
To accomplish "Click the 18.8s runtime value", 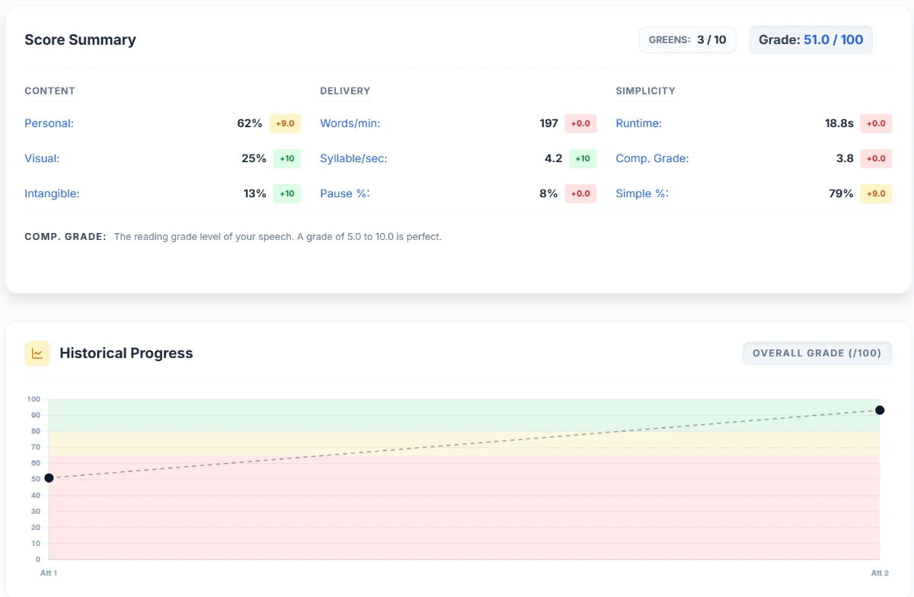I will pos(839,123).
